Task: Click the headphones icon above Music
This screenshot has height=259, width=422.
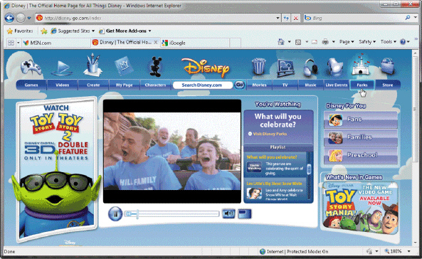Action: click(311, 68)
